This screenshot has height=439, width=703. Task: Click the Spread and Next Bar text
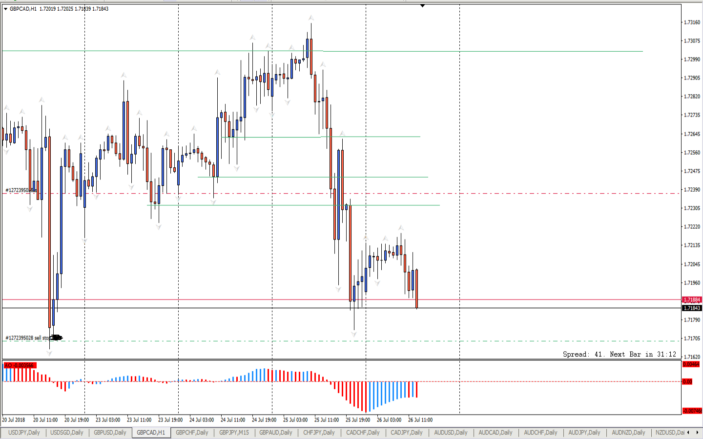tap(620, 355)
